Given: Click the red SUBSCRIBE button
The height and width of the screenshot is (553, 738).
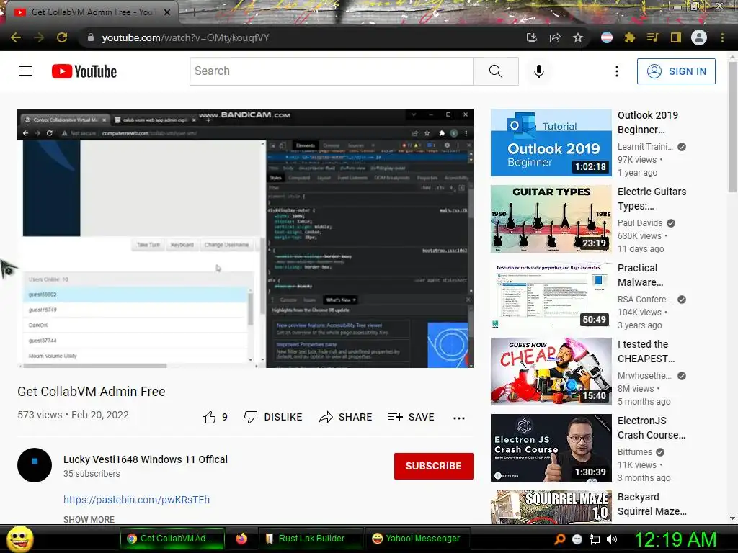Looking at the screenshot, I should click(433, 466).
